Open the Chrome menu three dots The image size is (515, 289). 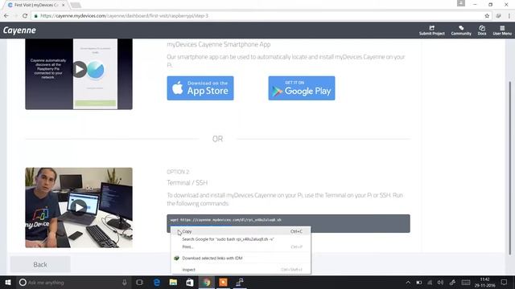click(x=509, y=16)
